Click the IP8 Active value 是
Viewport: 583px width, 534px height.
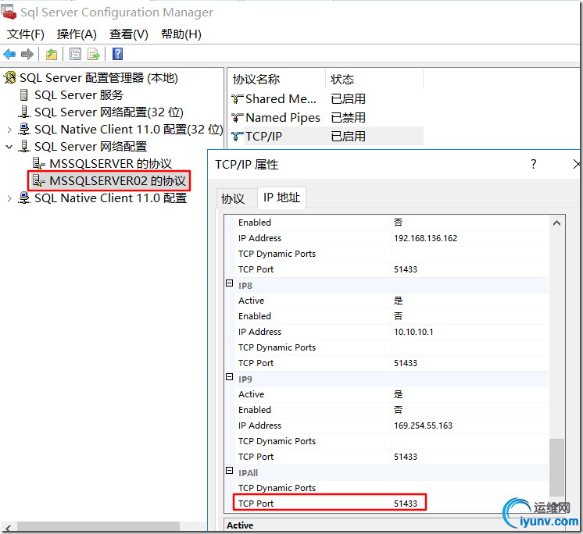coord(398,301)
